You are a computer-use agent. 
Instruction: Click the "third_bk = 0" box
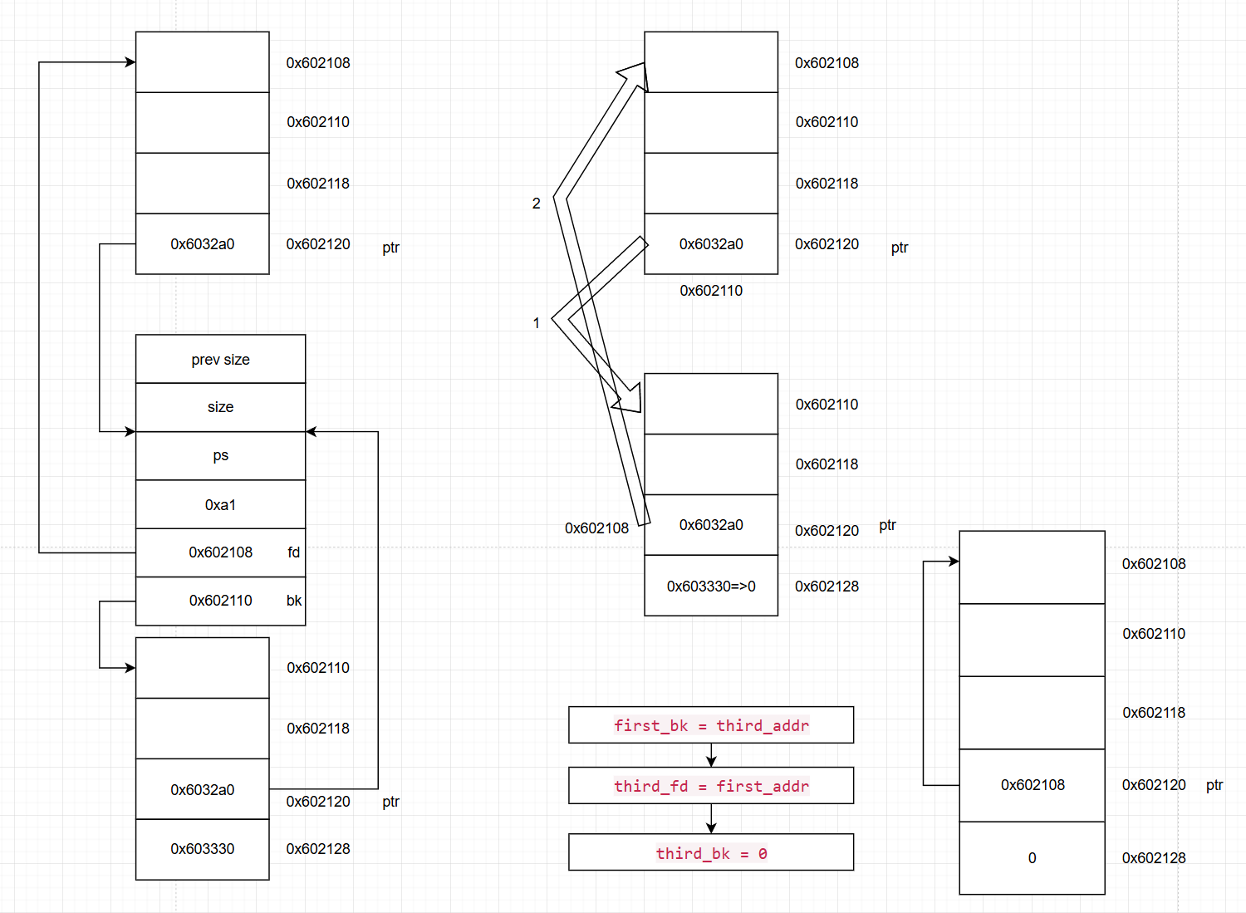pyautogui.click(x=711, y=852)
